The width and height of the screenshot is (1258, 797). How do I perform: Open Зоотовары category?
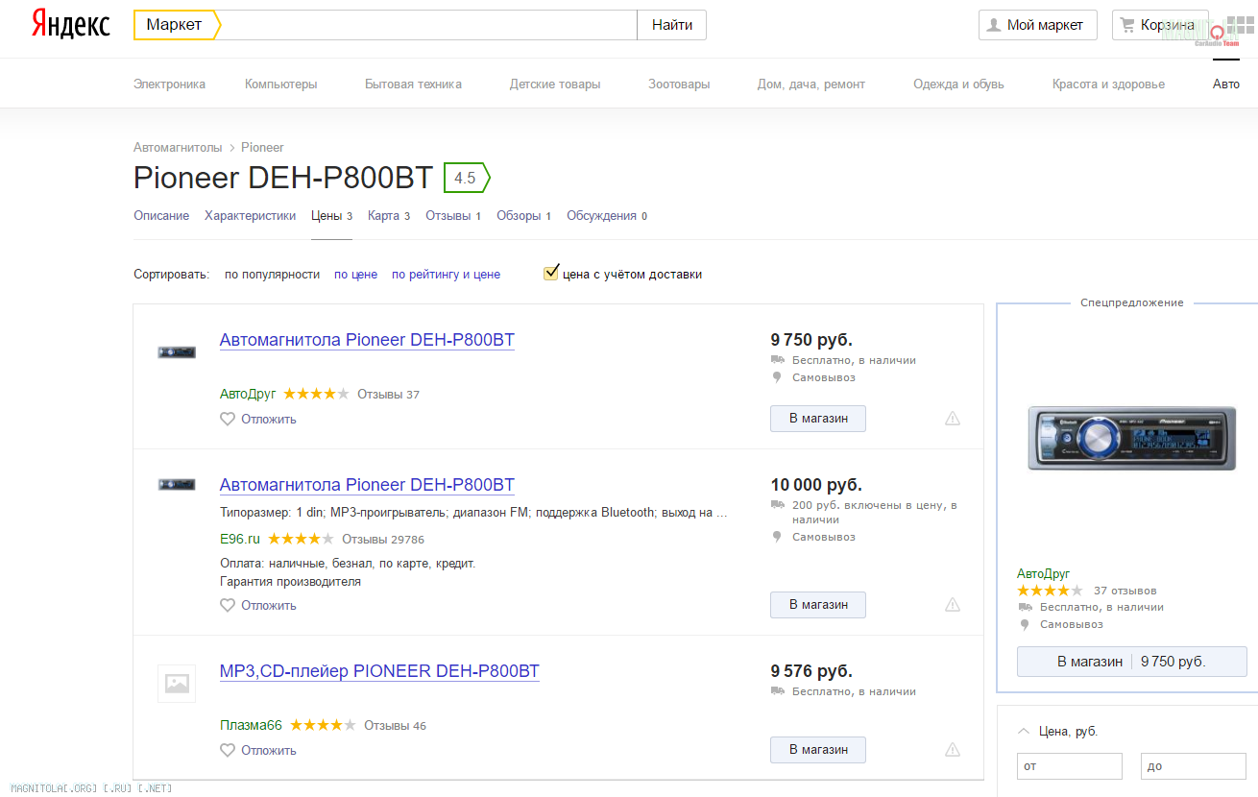pos(679,85)
